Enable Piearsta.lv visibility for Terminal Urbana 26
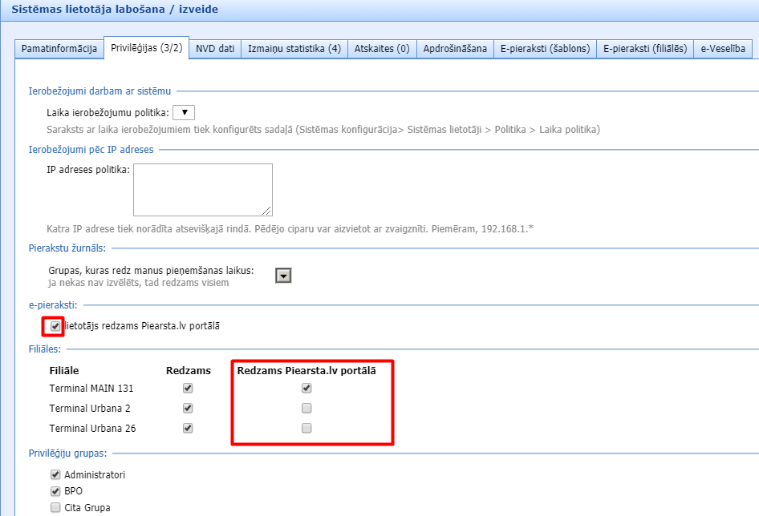The image size is (759, 516). point(306,428)
